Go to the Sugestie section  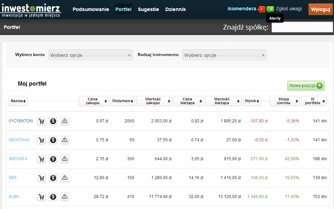coord(148,9)
